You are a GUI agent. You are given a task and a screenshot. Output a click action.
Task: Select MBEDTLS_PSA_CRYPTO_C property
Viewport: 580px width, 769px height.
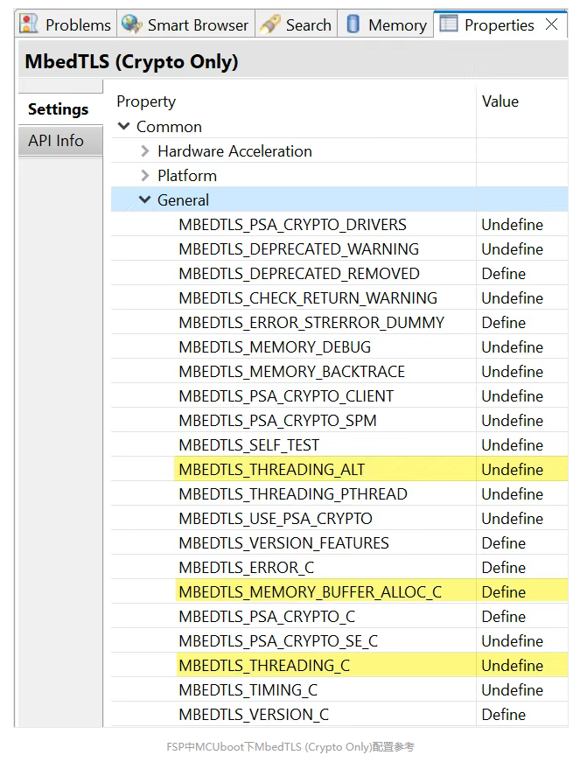pos(267,617)
